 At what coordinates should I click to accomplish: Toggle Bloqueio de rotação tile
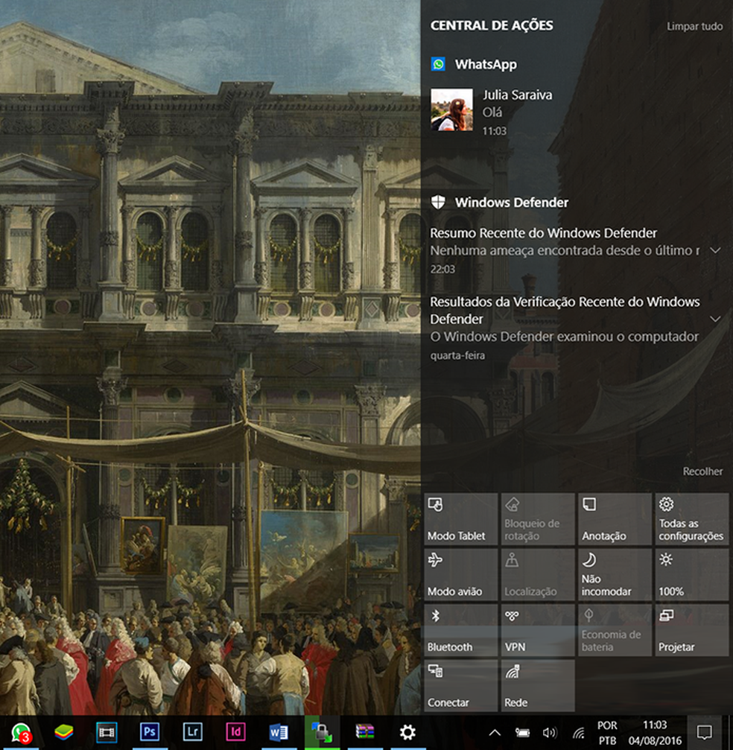point(539,519)
